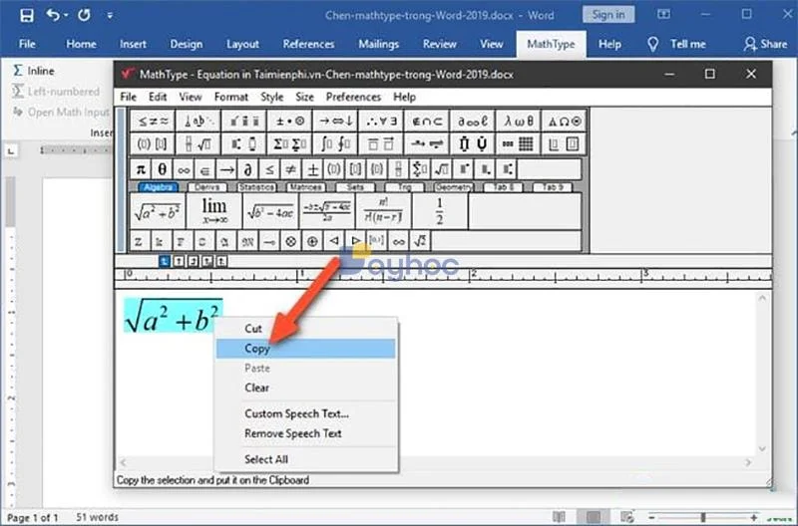Open the summation templates palette
The height and width of the screenshot is (526, 798).
point(289,144)
